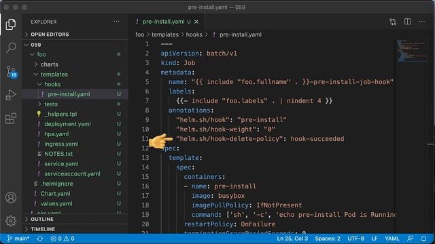Expand the TIMELINE section
The width and height of the screenshot is (435, 244).
click(x=75, y=229)
